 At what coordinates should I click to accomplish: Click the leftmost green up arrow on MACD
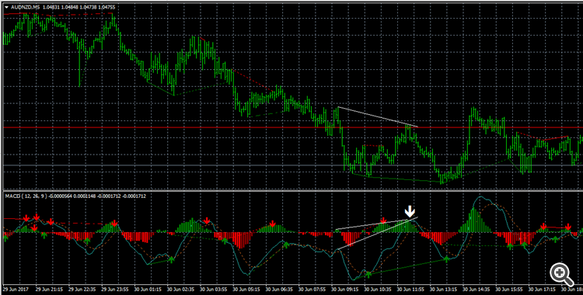click(x=6, y=238)
